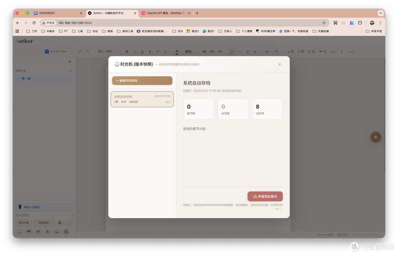The image size is (398, 255).
Task: Add a new document category
Action: coord(70,71)
